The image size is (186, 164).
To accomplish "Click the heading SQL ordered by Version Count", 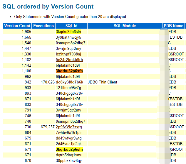I will [48, 6].
